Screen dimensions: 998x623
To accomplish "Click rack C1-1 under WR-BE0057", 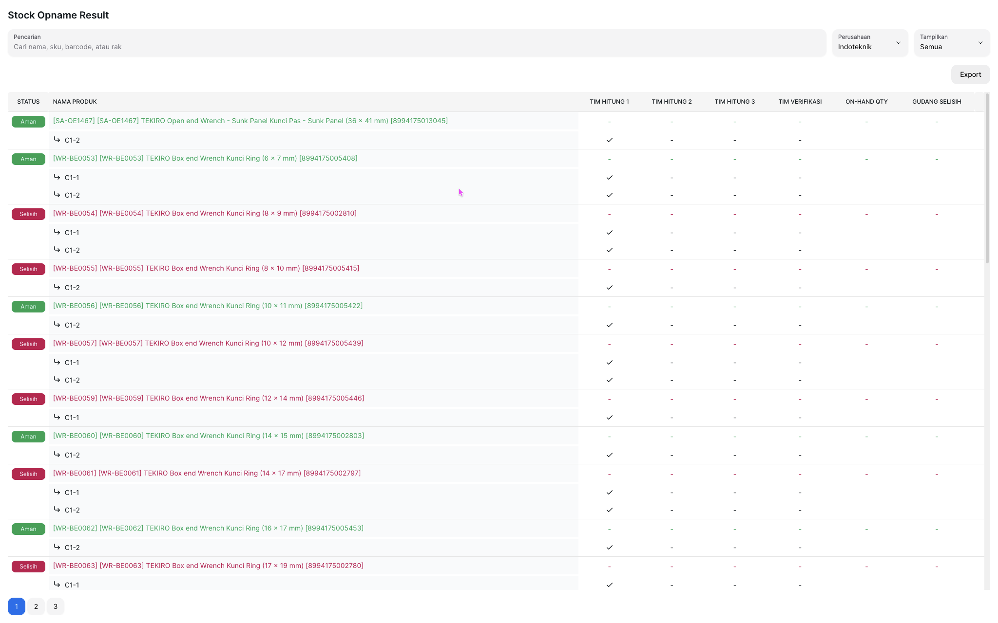I will click(x=72, y=363).
